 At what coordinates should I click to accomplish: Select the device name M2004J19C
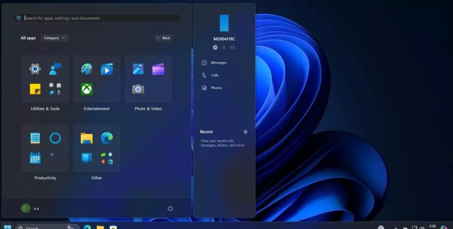click(x=224, y=39)
